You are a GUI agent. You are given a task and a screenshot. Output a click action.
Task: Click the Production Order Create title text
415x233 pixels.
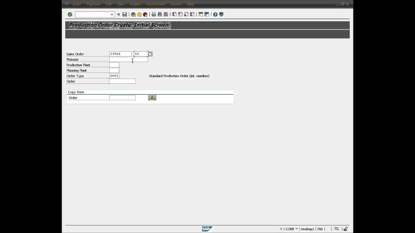tap(119, 25)
